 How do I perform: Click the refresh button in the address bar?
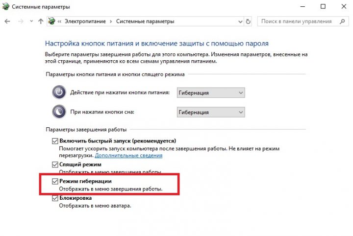(x=248, y=22)
